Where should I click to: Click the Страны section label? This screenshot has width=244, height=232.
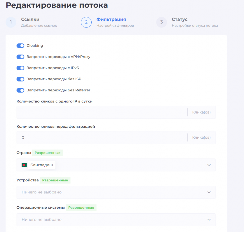(x=24, y=153)
